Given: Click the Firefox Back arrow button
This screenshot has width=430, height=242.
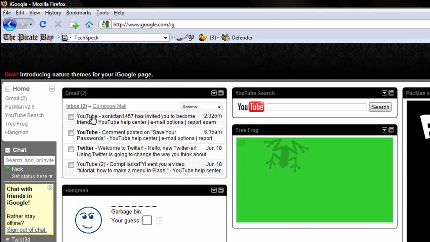Looking at the screenshot, I should 10,24.
